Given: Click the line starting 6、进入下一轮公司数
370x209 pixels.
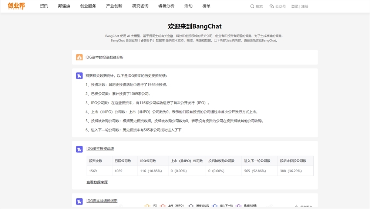Looking at the screenshot, I should pos(133,130).
